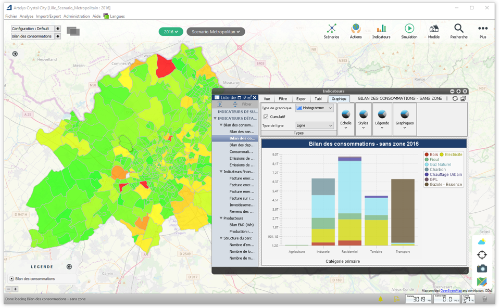Open the Scenario Metropolitan selector

216,32
